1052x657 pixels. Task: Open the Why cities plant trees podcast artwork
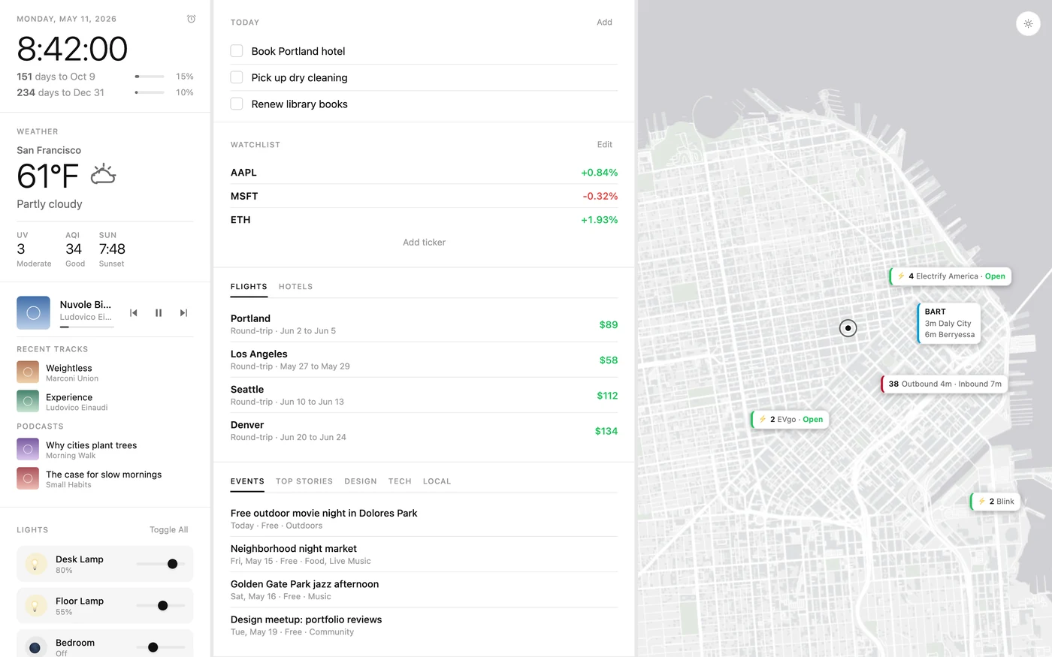(x=28, y=449)
